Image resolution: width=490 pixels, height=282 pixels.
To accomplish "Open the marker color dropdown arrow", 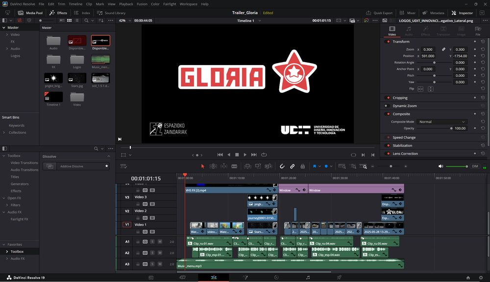I will pos(331,166).
